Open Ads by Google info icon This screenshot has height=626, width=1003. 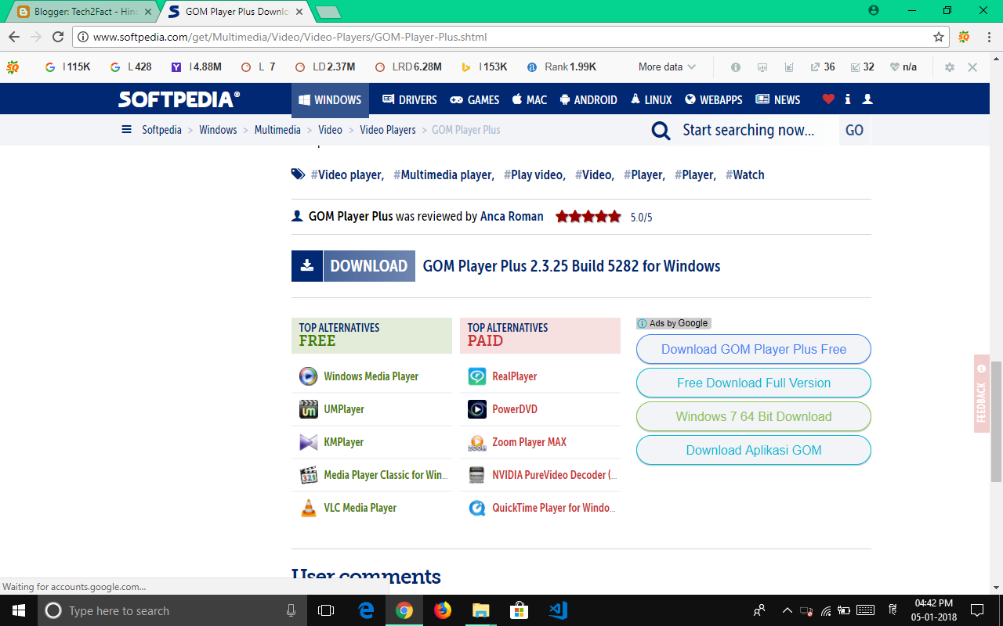coord(643,323)
